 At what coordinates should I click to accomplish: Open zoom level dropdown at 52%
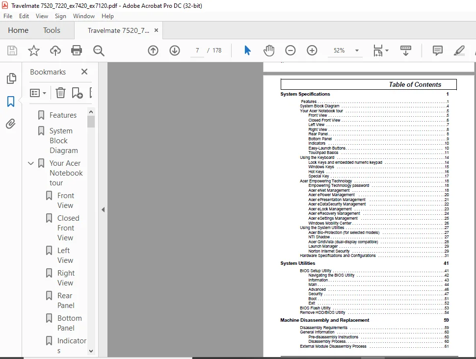[357, 51]
